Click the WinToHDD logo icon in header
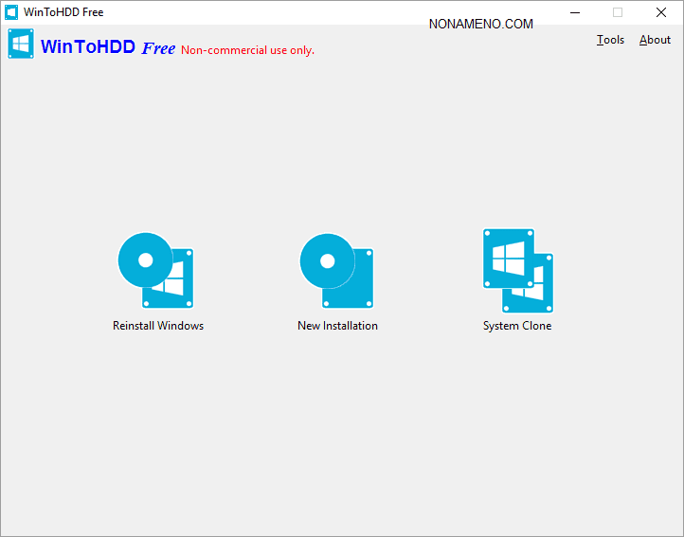 [x=21, y=44]
